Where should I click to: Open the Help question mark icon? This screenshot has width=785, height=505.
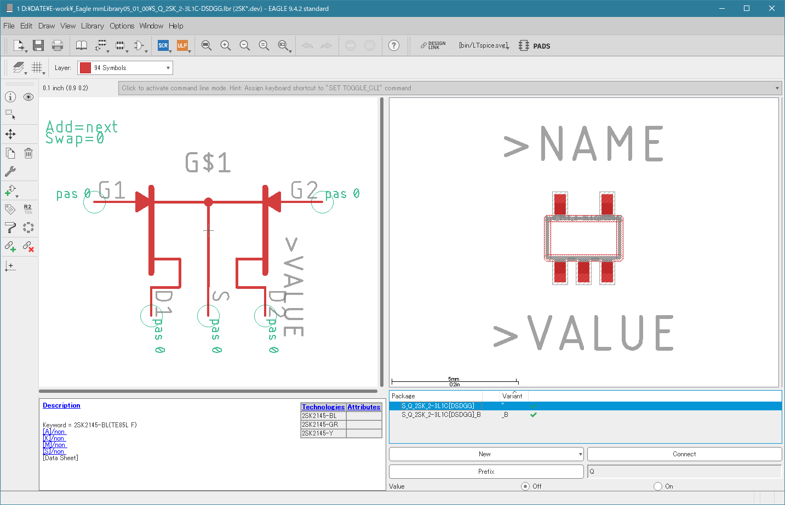click(393, 45)
